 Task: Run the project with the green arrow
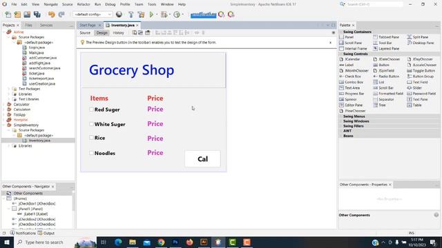[151, 14]
